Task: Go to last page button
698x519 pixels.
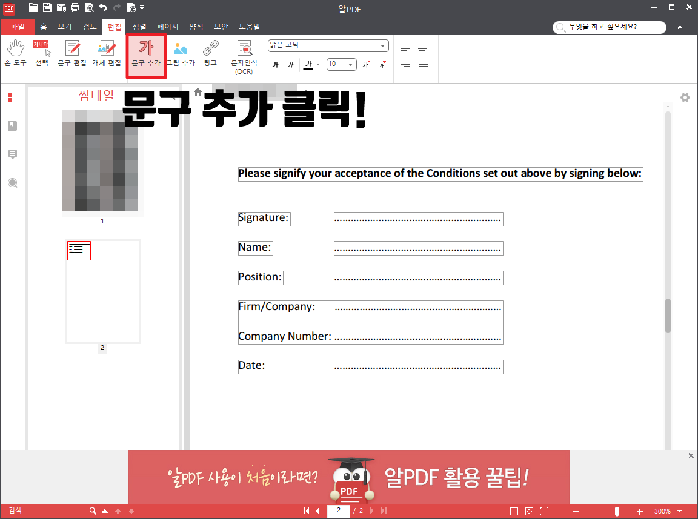Action: pos(384,511)
